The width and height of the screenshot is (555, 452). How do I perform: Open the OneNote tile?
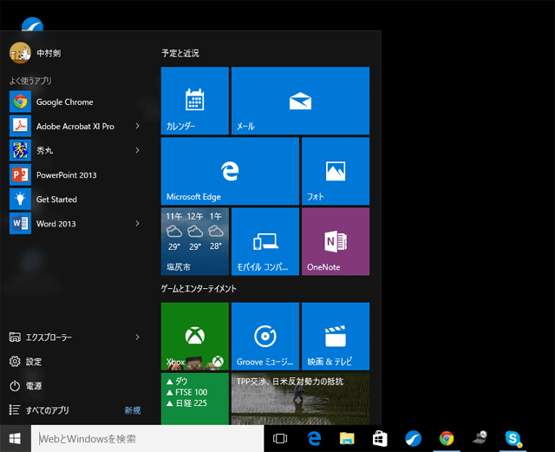[x=335, y=241]
